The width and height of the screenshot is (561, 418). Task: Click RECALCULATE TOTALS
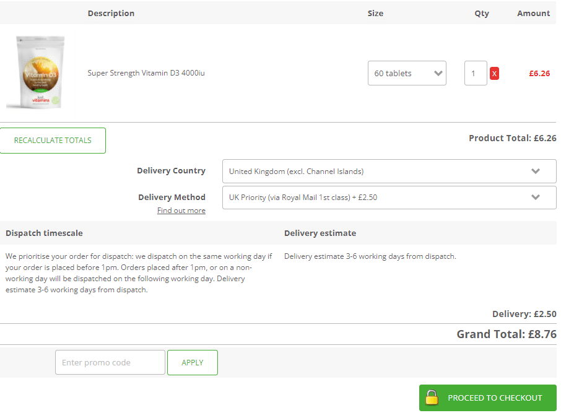53,140
